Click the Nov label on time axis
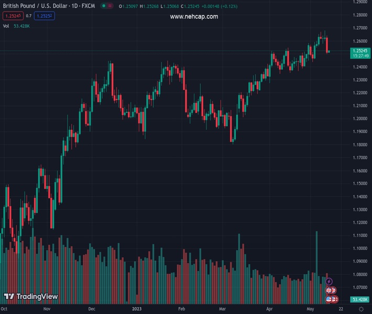This screenshot has height=314, width=372. tap(47, 309)
